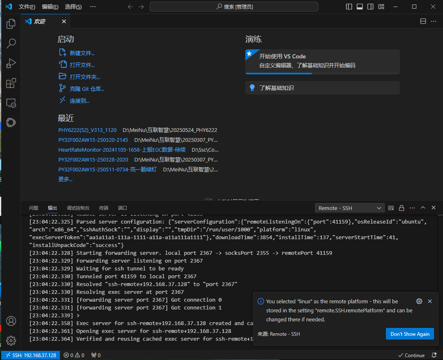Go forward with the navigation arrow

click(141, 7)
